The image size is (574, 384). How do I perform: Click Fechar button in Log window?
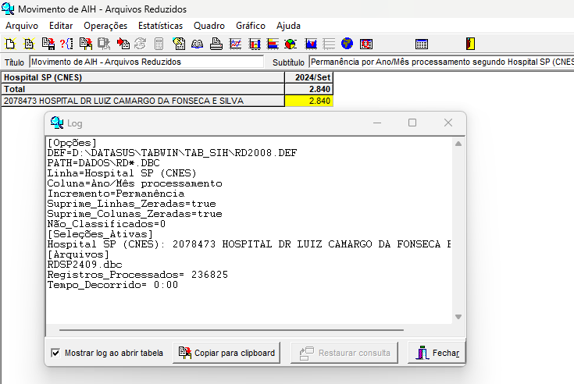tap(437, 353)
